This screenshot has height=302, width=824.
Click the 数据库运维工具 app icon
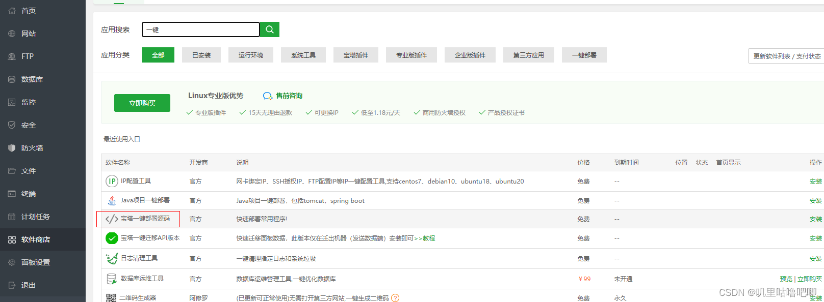[112, 279]
